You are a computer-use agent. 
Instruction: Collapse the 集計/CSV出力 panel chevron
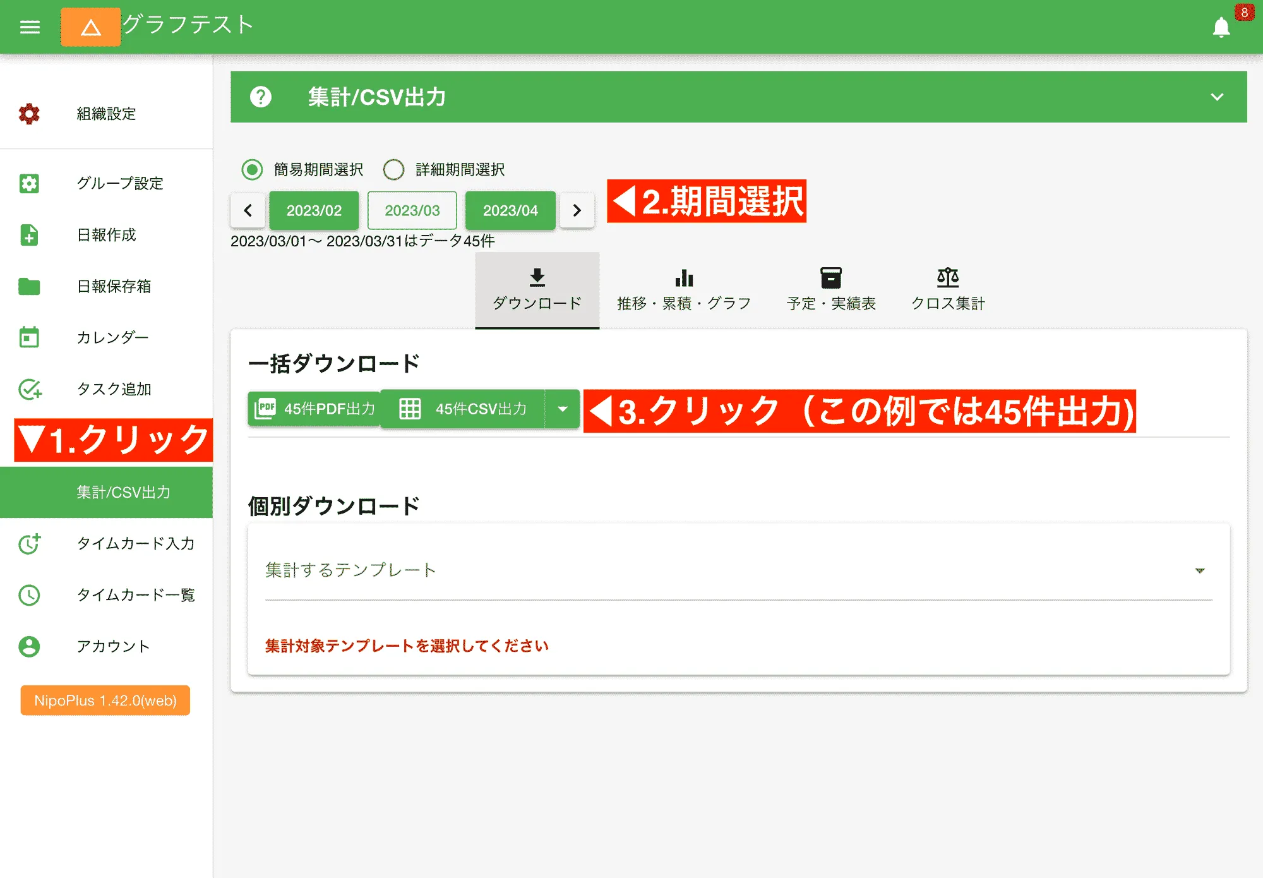(x=1216, y=97)
